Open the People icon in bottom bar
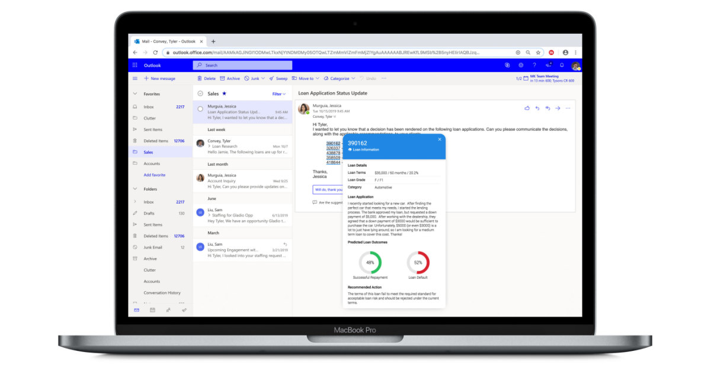This screenshot has width=711, height=371. pos(168,309)
